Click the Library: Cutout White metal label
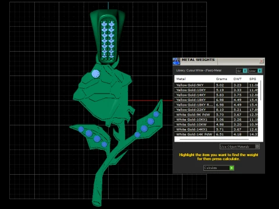The height and width of the screenshot is (209, 279). click(199, 70)
